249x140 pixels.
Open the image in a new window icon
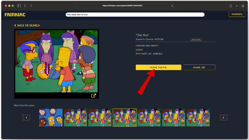pyautogui.click(x=94, y=96)
